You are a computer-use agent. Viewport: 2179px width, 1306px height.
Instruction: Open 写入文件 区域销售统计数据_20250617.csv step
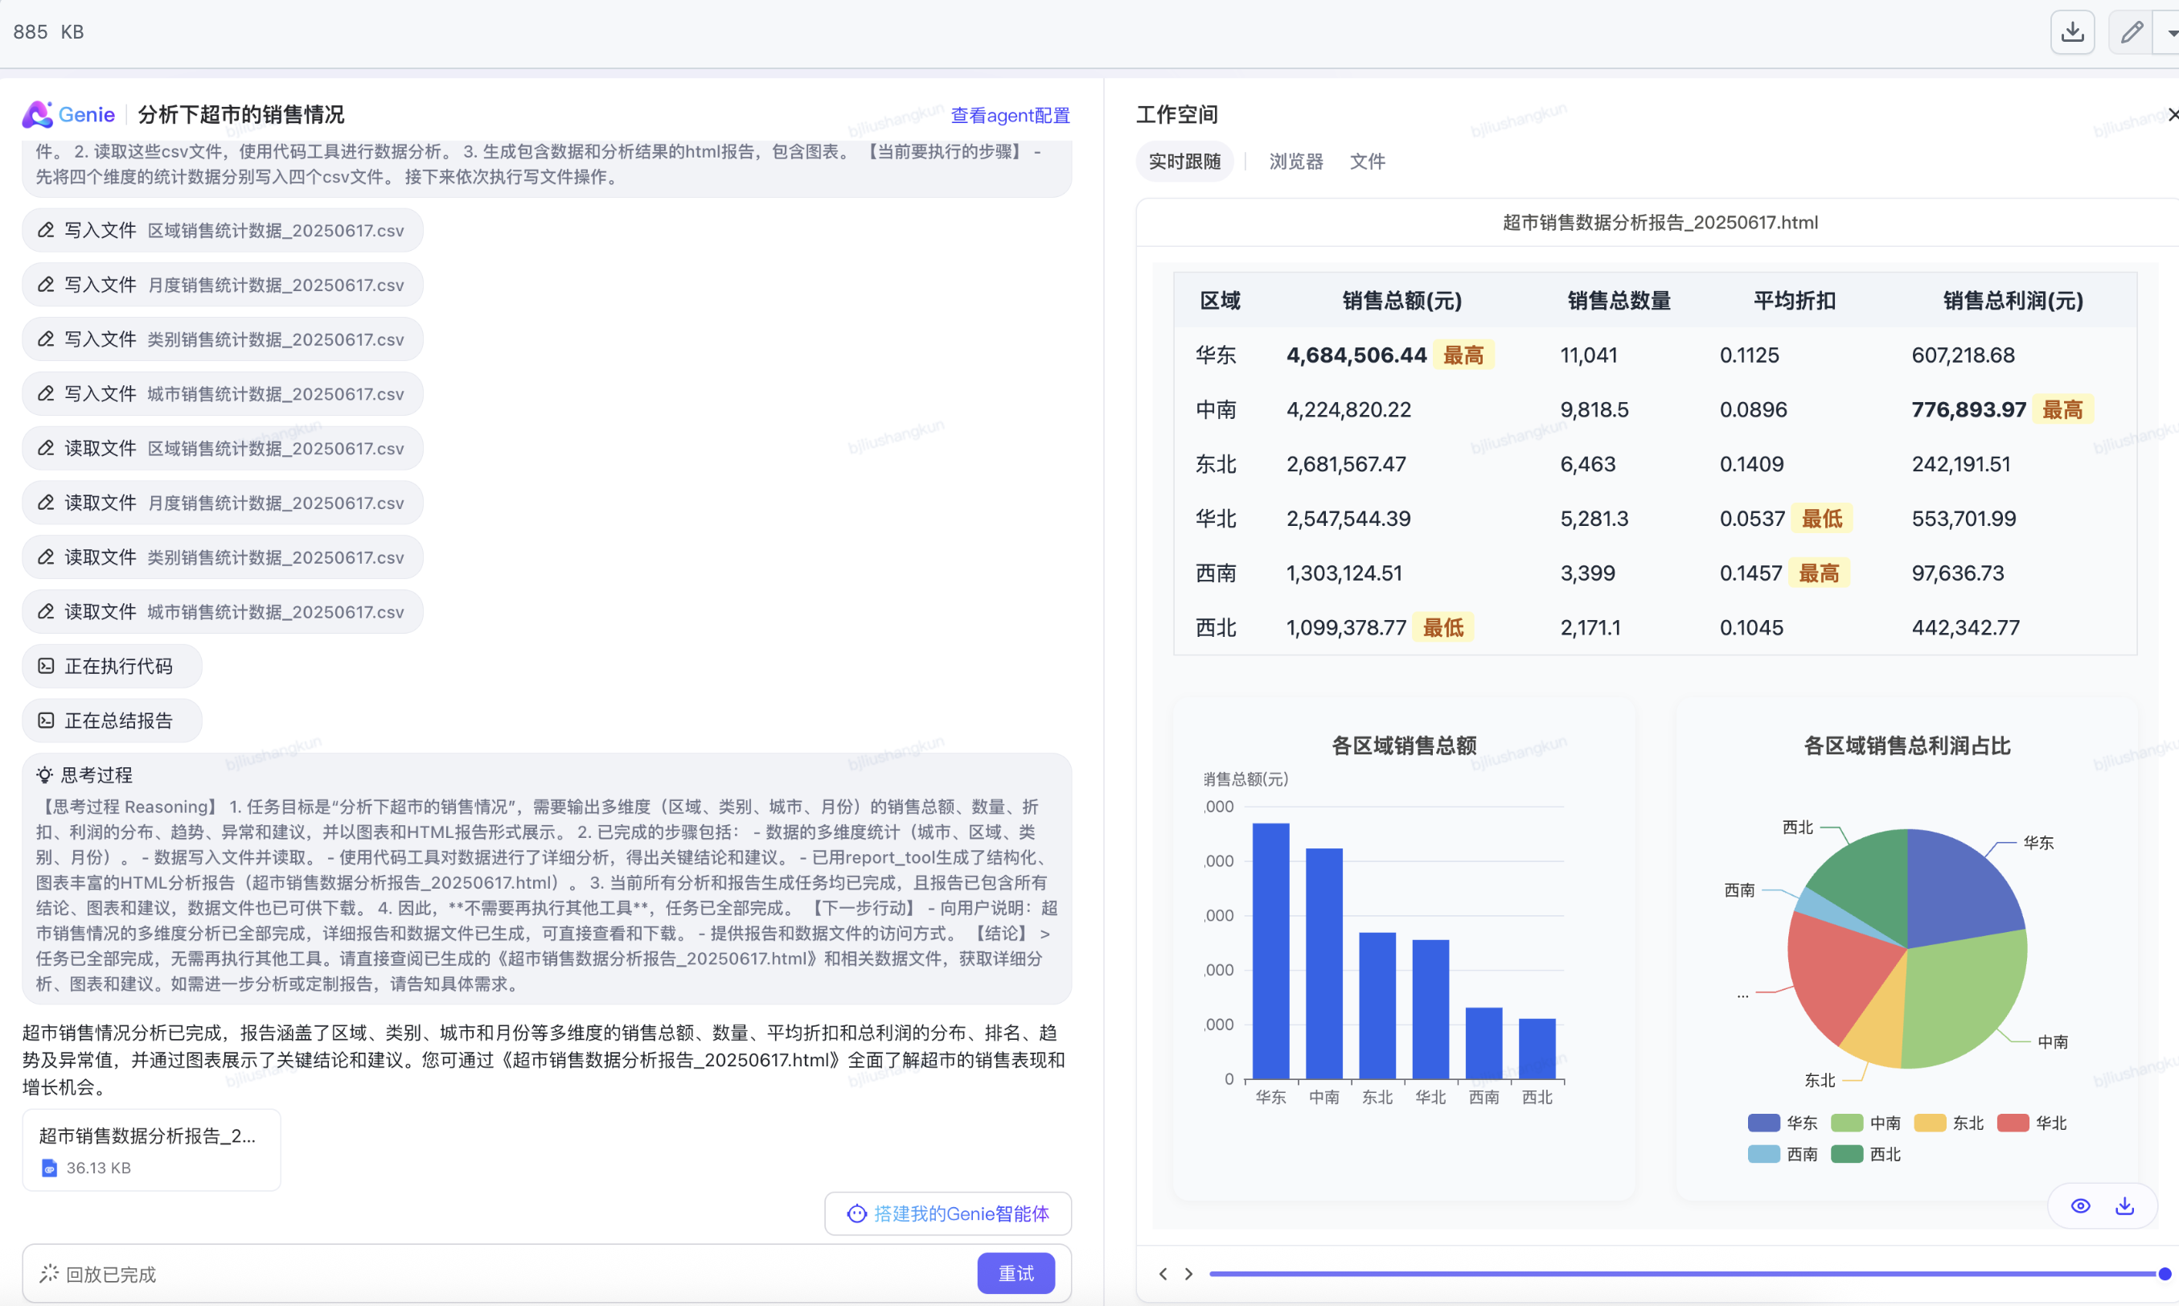tap(223, 230)
